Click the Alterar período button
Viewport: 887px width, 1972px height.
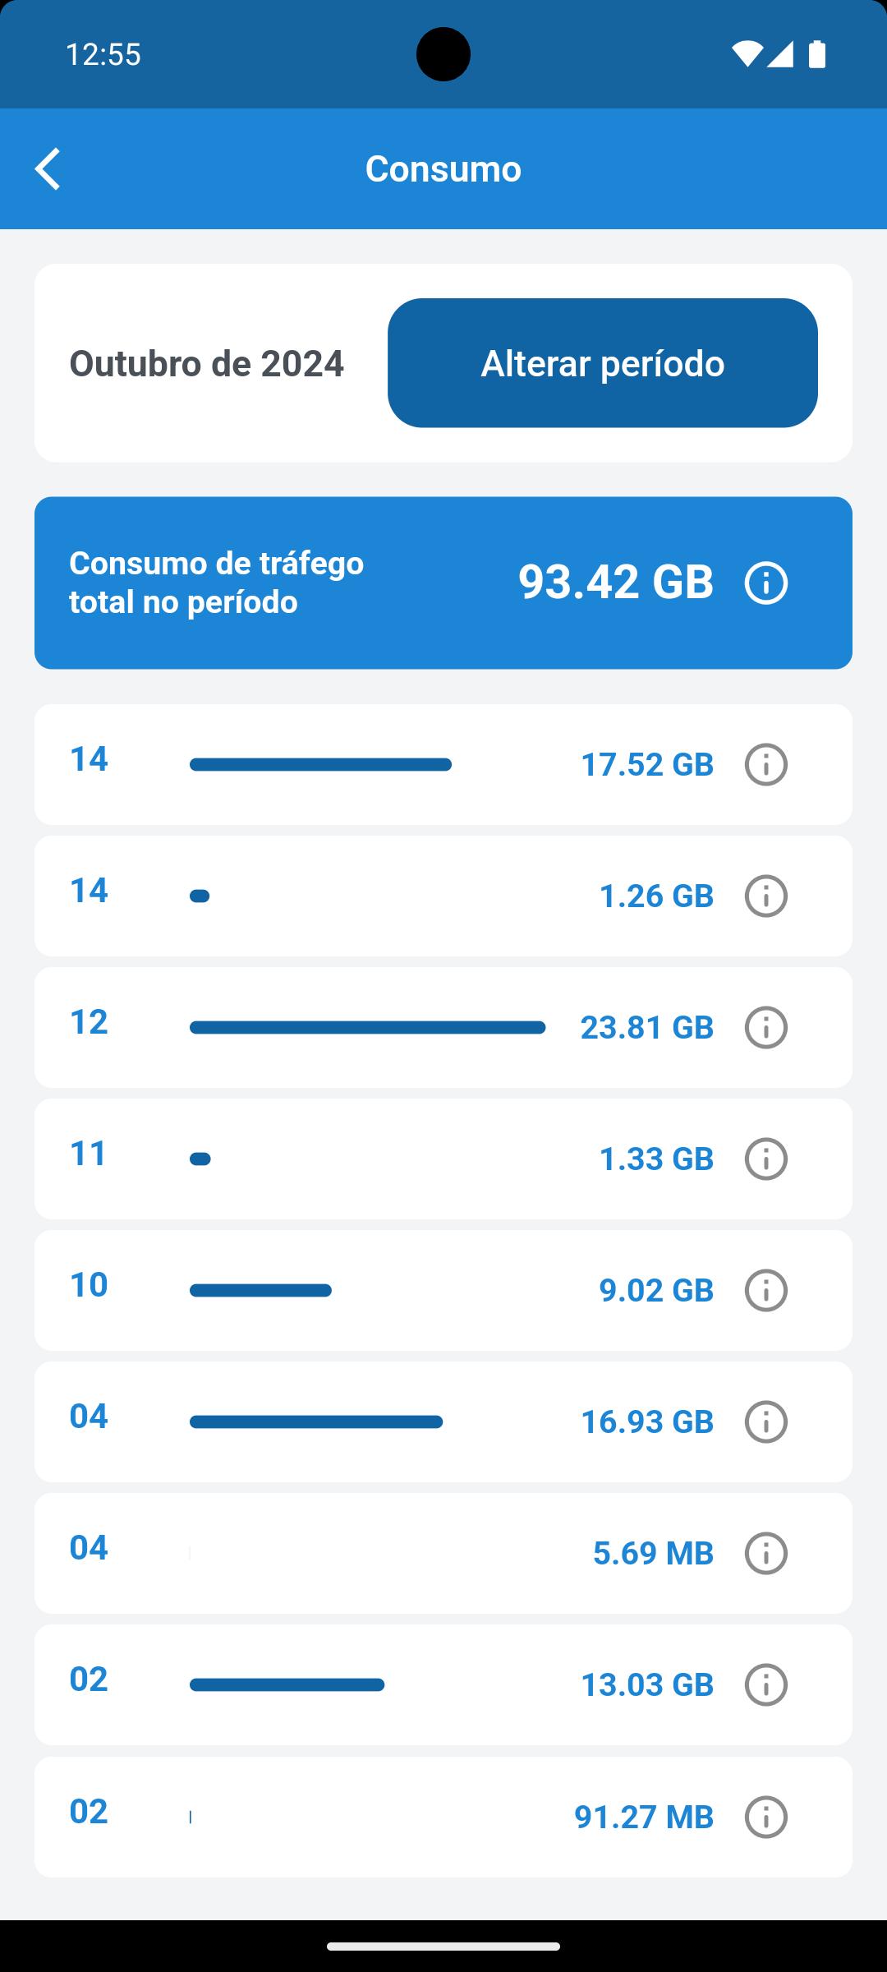tap(603, 363)
